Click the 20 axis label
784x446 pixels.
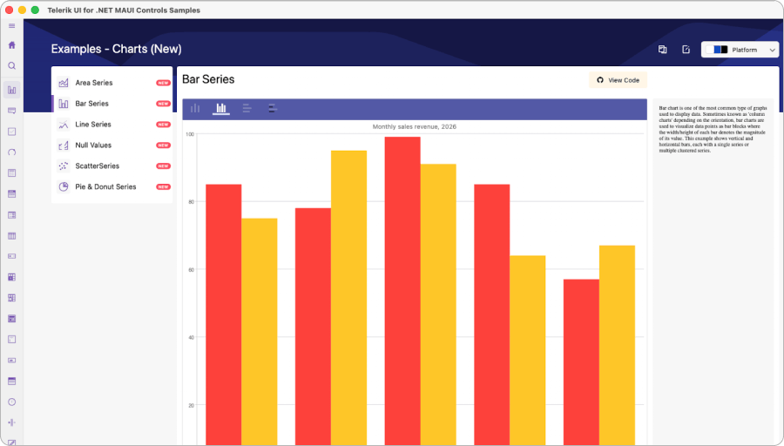[x=191, y=406]
